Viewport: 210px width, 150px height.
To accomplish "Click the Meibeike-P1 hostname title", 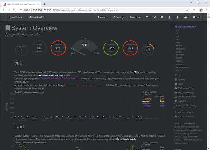I will pos(36,17).
